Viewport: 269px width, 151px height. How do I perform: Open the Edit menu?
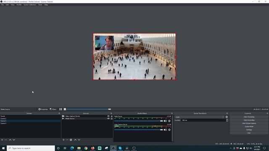tap(7, 5)
